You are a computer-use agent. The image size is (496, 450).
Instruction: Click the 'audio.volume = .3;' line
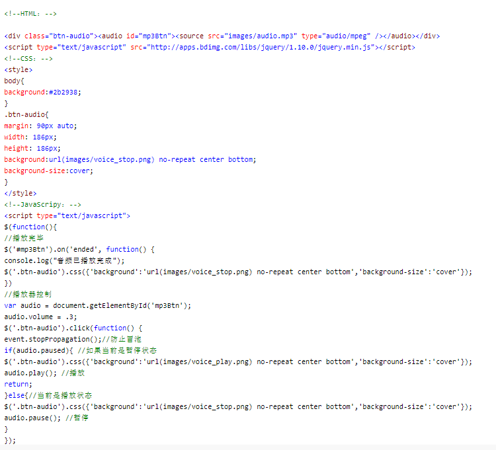40,317
